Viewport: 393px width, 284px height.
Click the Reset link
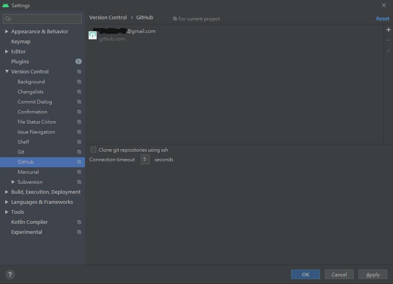(383, 19)
